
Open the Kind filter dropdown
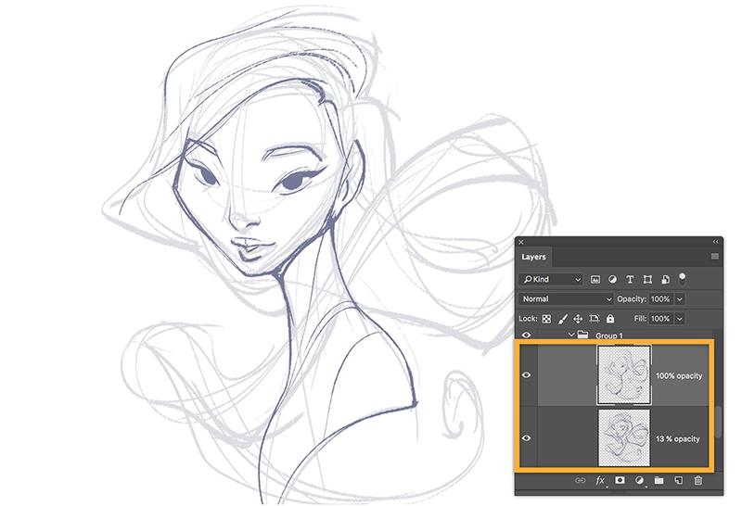[x=551, y=279]
